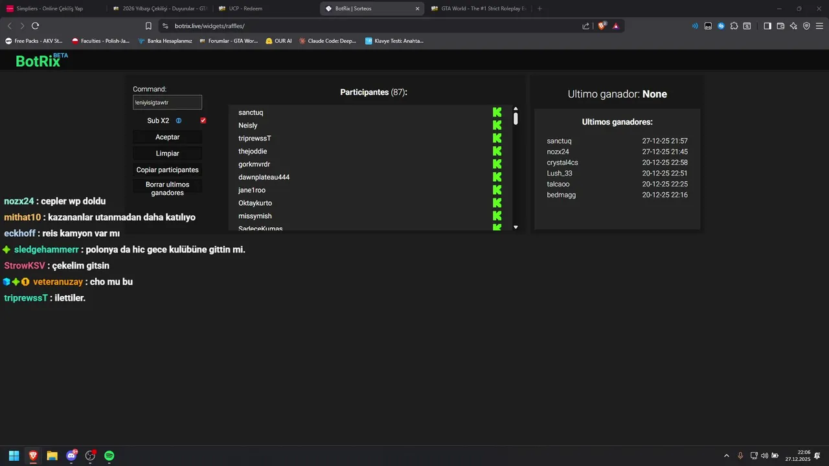Click the Aceptar button
This screenshot has width=829, height=466.
(x=168, y=137)
